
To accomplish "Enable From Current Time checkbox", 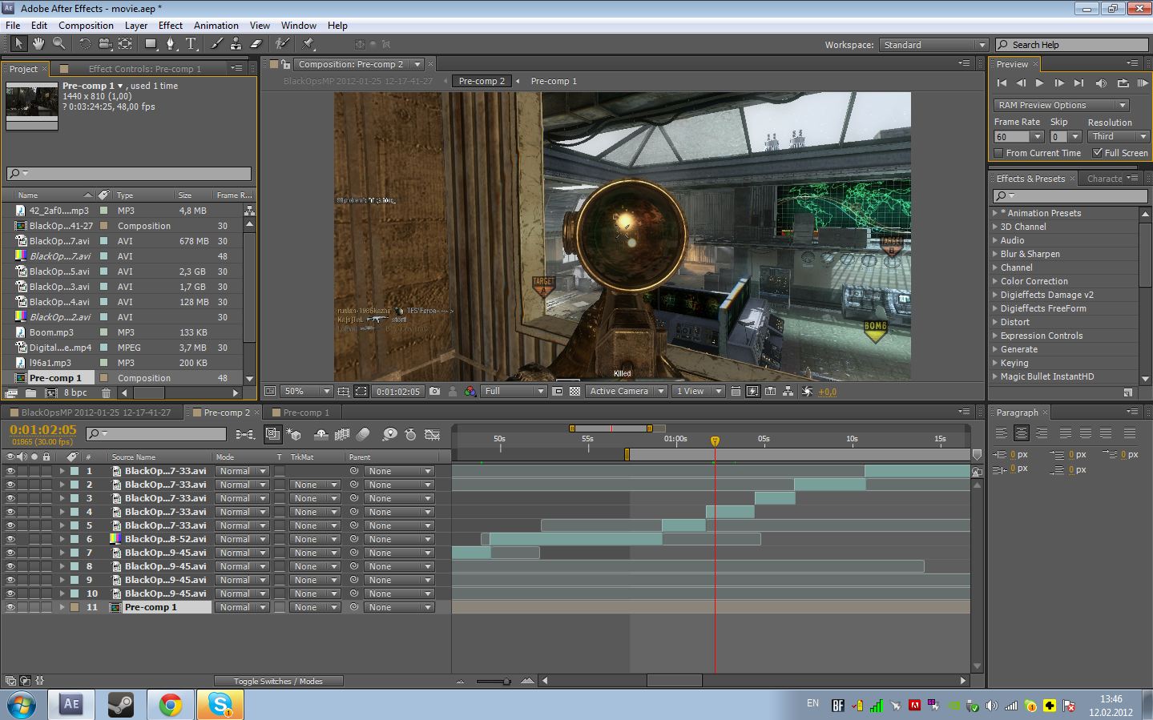I will (998, 153).
